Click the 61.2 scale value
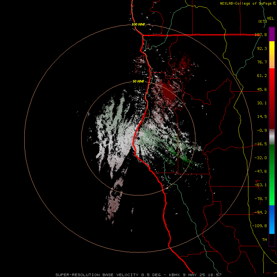 (x=262, y=76)
